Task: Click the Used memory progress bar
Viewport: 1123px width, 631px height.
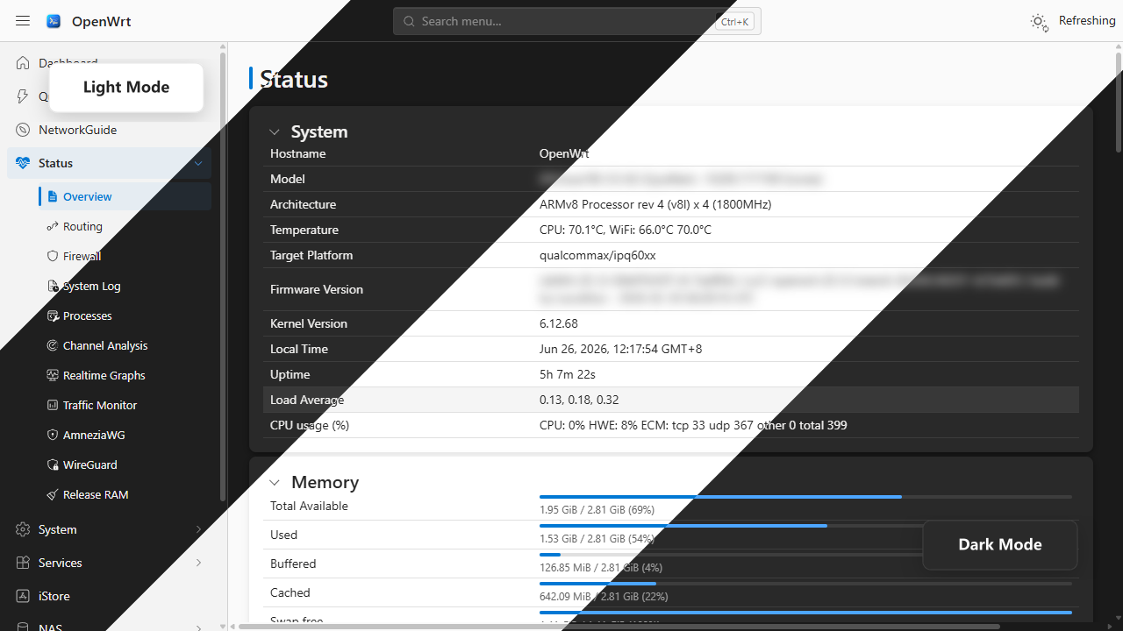Action: click(x=805, y=526)
